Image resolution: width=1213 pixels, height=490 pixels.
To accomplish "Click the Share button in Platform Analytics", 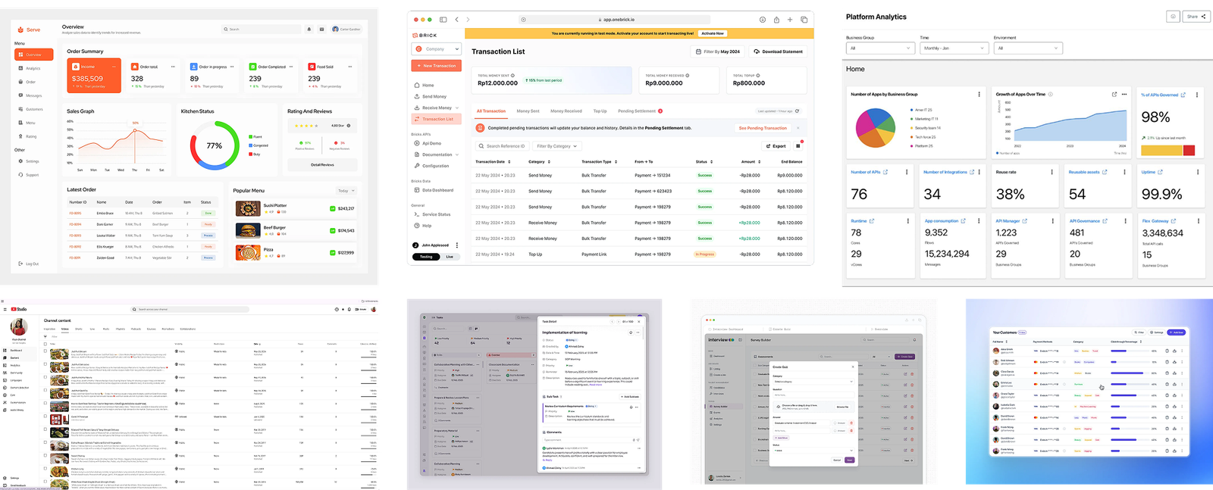I will coord(1197,16).
